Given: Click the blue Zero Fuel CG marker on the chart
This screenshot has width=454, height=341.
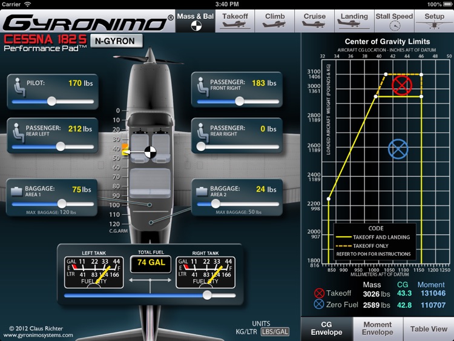Looking at the screenshot, I should tap(398, 149).
